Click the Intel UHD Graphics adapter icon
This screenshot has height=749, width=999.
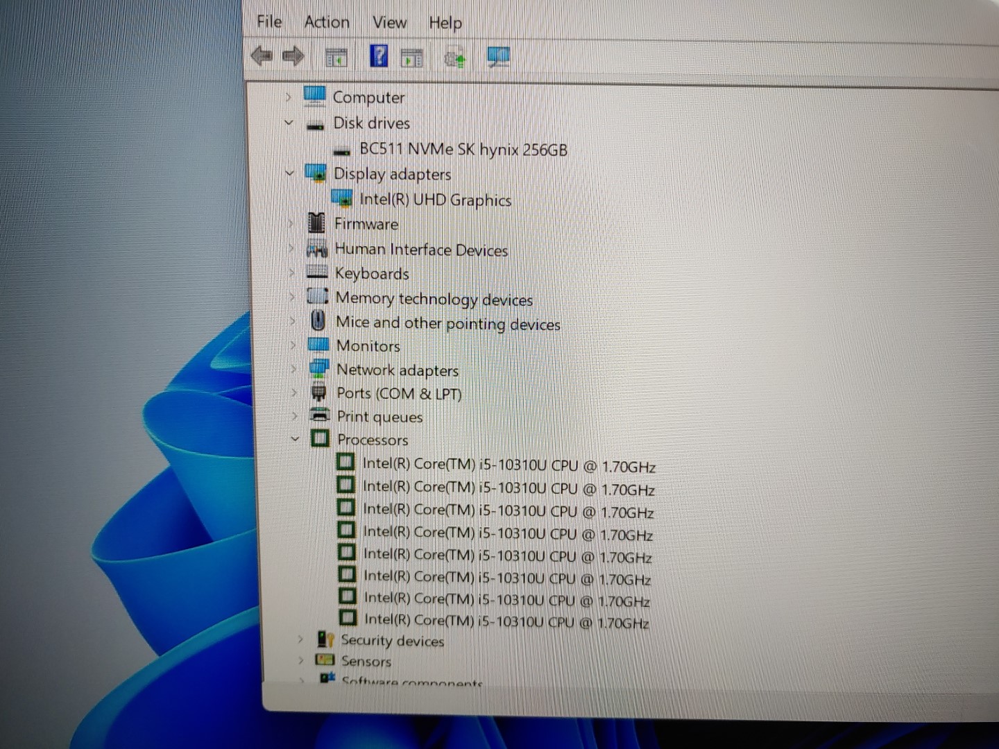(x=342, y=199)
